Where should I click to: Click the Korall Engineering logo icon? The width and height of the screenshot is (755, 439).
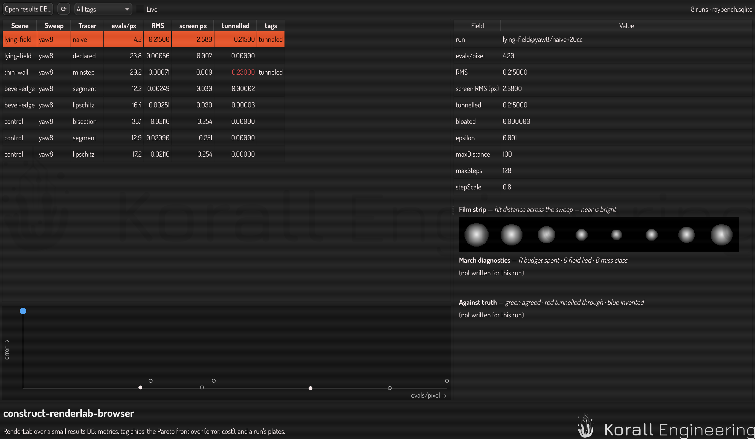pyautogui.click(x=585, y=426)
